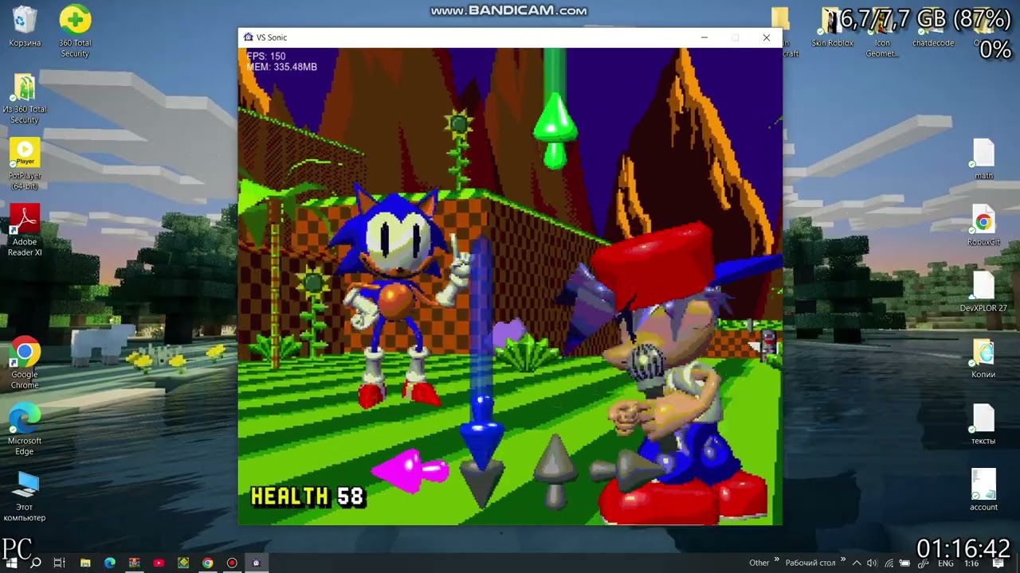Launch Microsoft Edge from the desktop

point(25,430)
